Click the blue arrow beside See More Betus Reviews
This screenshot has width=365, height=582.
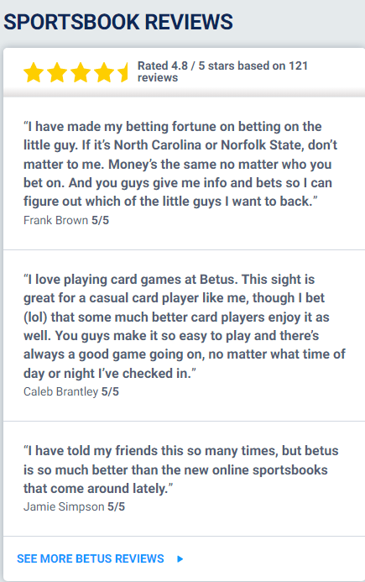(180, 558)
